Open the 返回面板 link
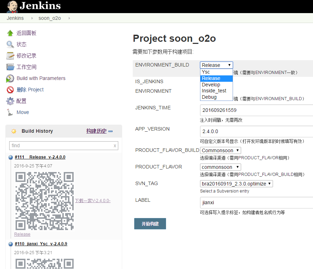Screen dimensions: 313x269 coord(26,33)
